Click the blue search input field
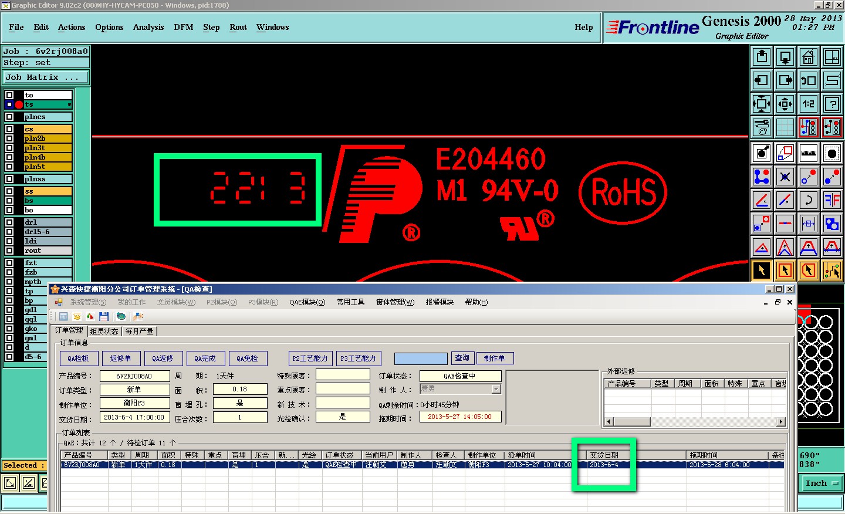845x514 pixels. click(421, 359)
